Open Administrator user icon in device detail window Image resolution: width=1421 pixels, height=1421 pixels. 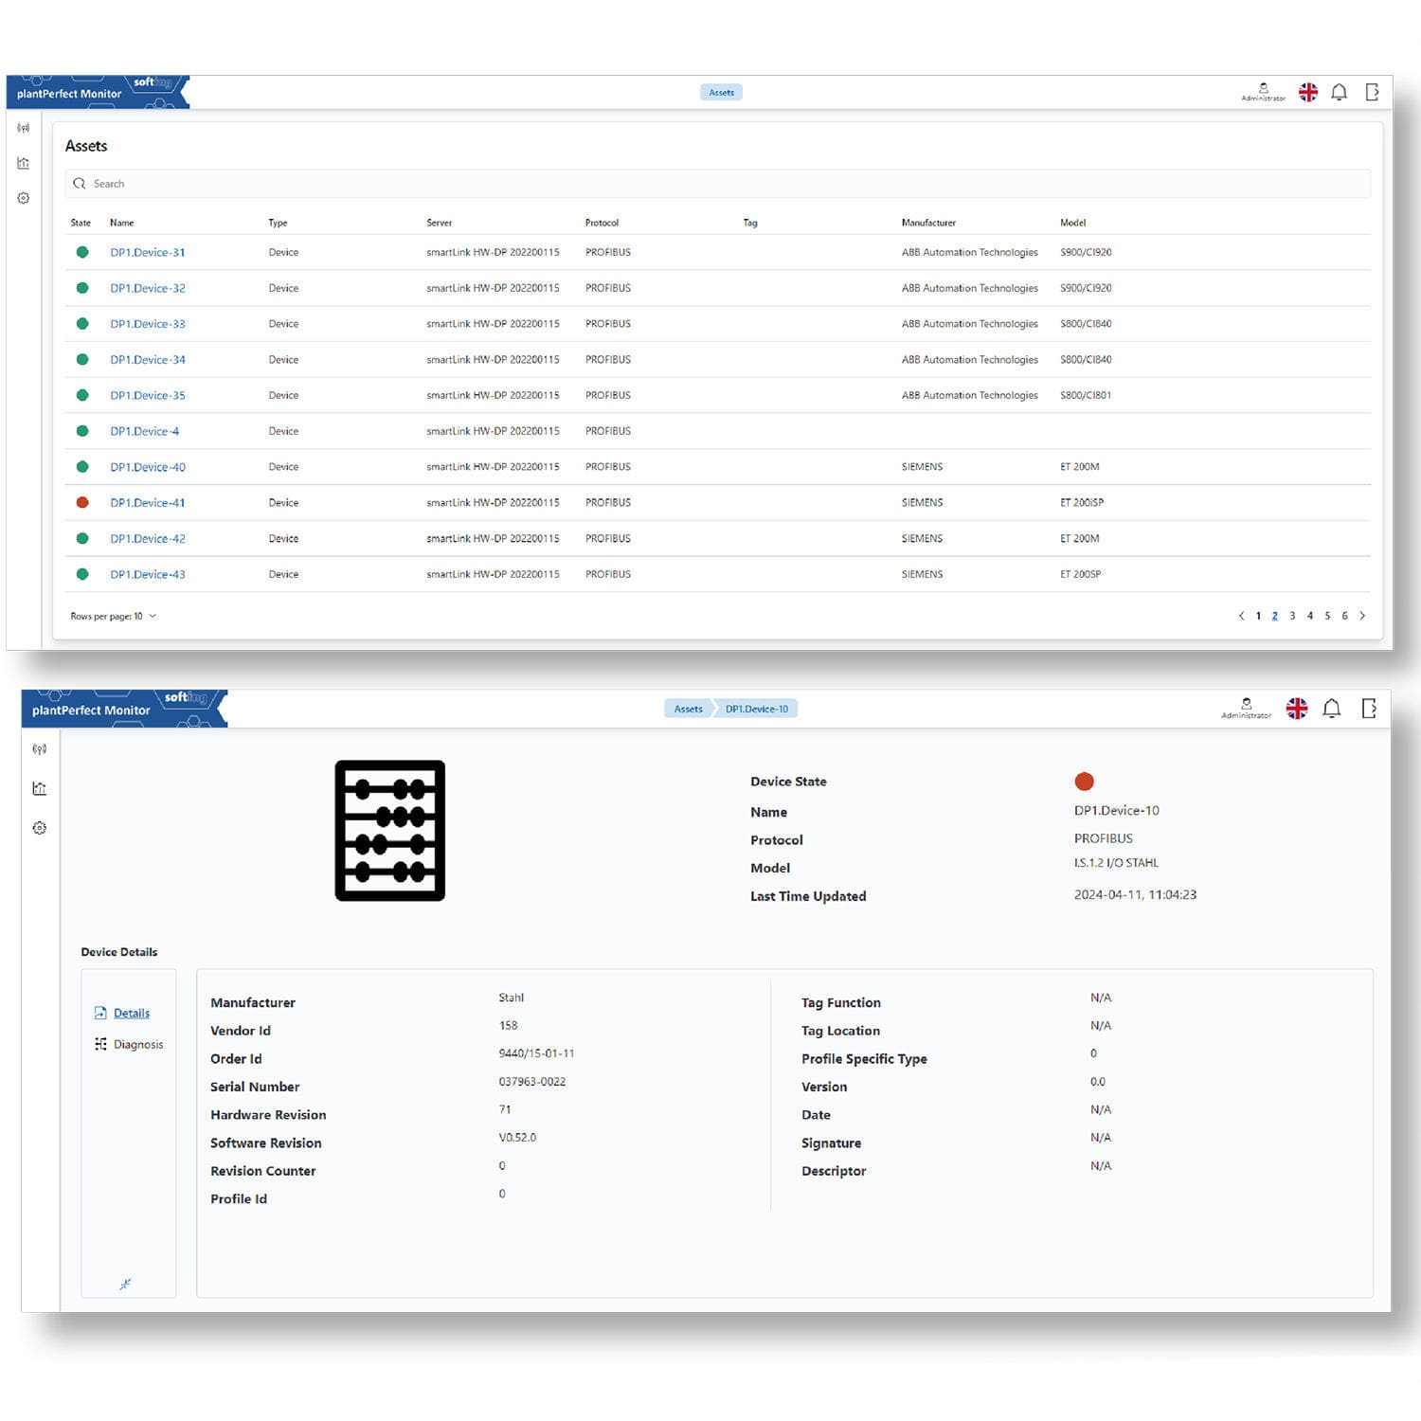(1246, 707)
